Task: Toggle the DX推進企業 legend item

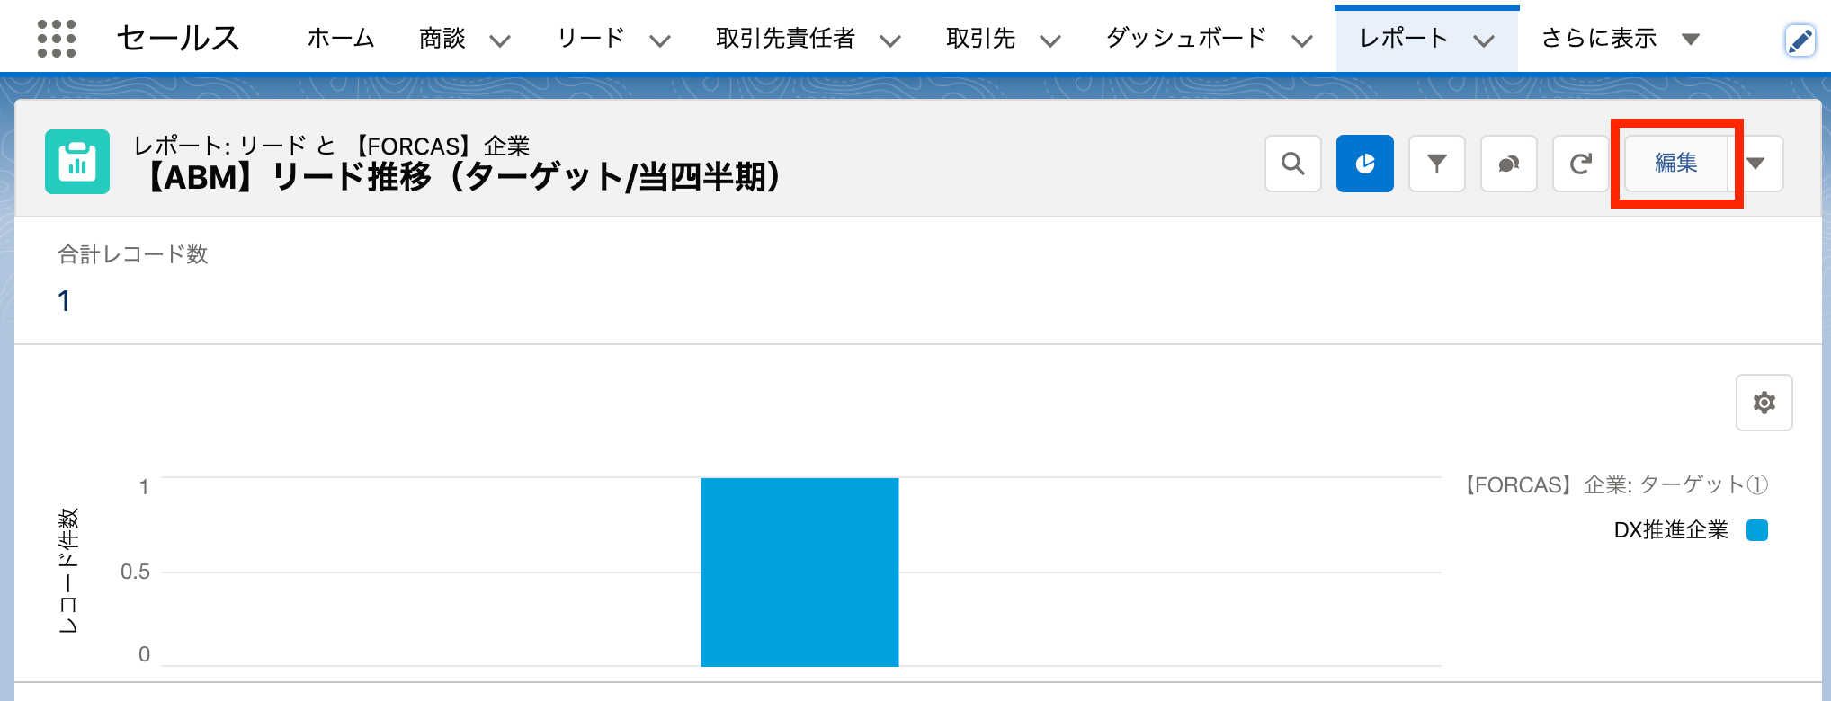Action: coord(1670,530)
